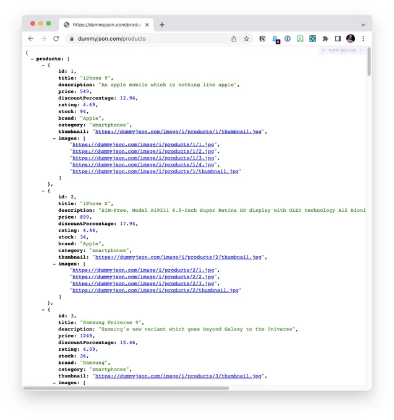This screenshot has height=420, width=394.
Task: Close the dummyjson.com tab
Action: [147, 25]
